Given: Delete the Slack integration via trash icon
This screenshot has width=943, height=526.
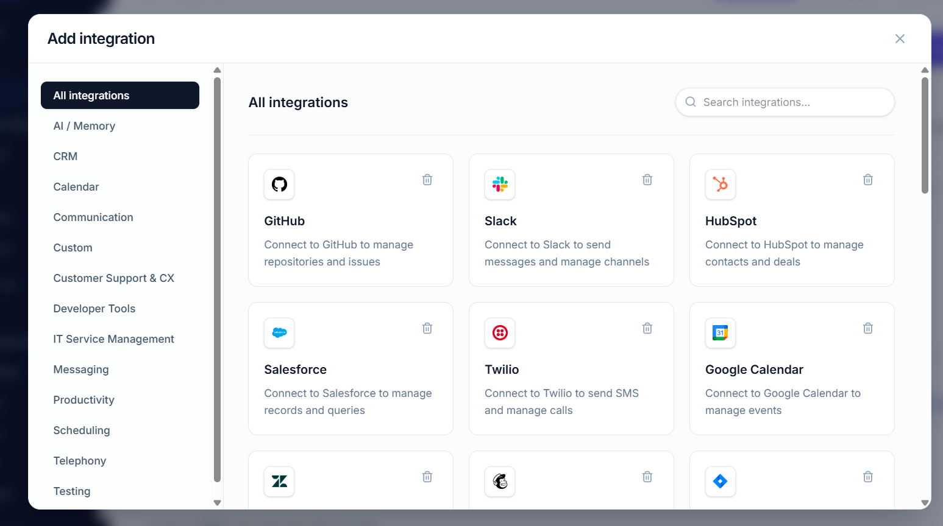Looking at the screenshot, I should click(x=647, y=180).
